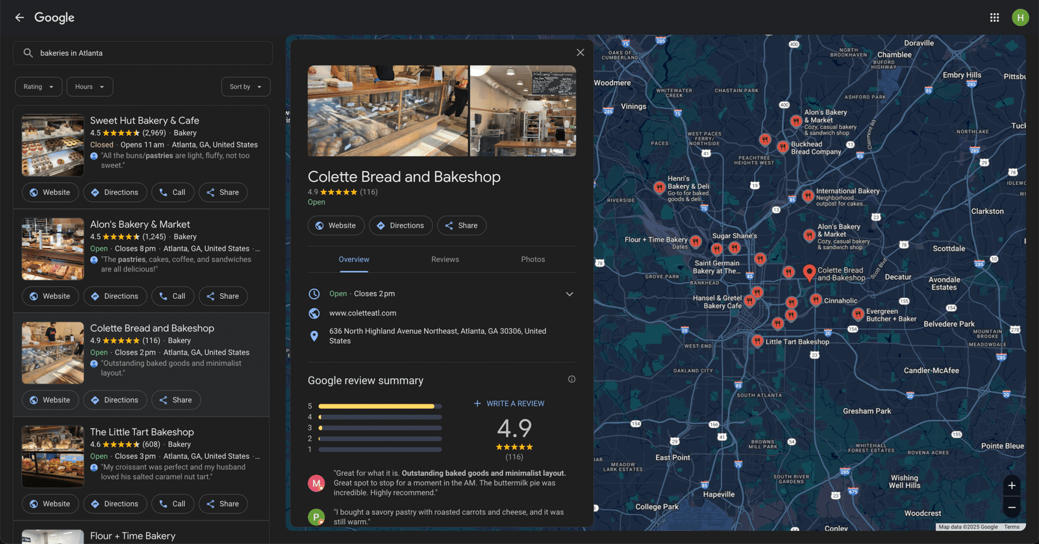Viewport: 1039px width, 544px height.
Task: Go back using the arrow next to Google logo
Action: pos(19,18)
